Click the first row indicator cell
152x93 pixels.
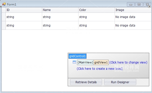[x=4, y=17]
